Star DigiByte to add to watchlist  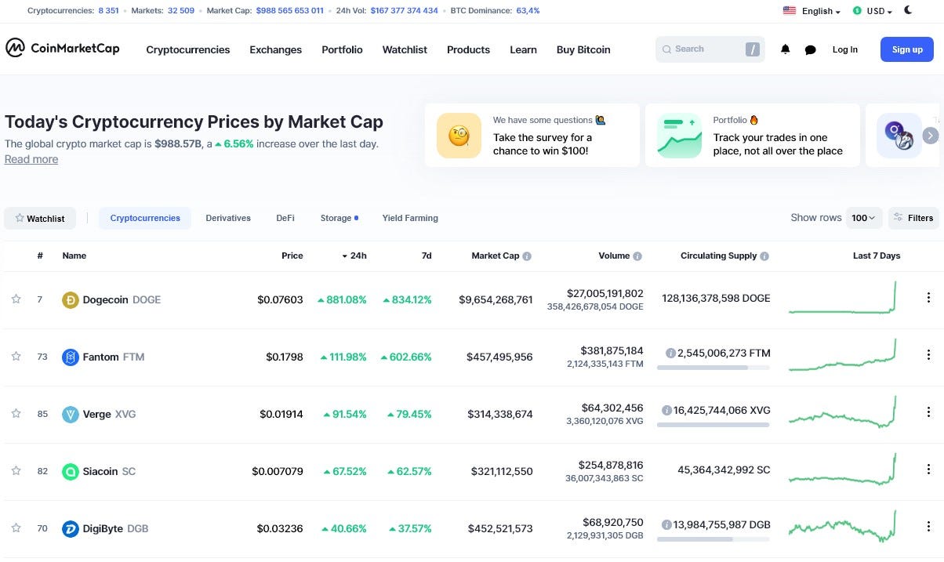point(16,528)
